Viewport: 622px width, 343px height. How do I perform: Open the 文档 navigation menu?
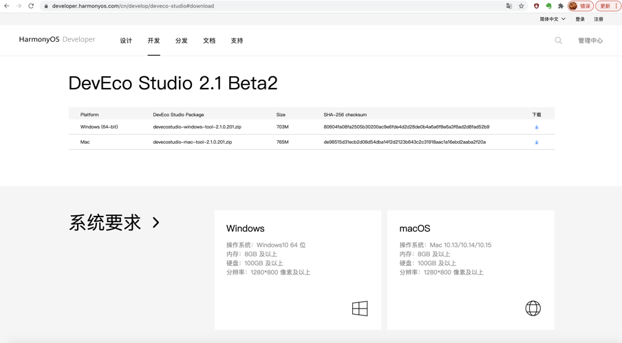(x=209, y=41)
